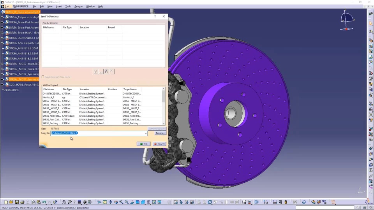Image resolution: width=374 pixels, height=210 pixels.
Task: Click the Select arrow in right toolbar
Action: click(370, 23)
